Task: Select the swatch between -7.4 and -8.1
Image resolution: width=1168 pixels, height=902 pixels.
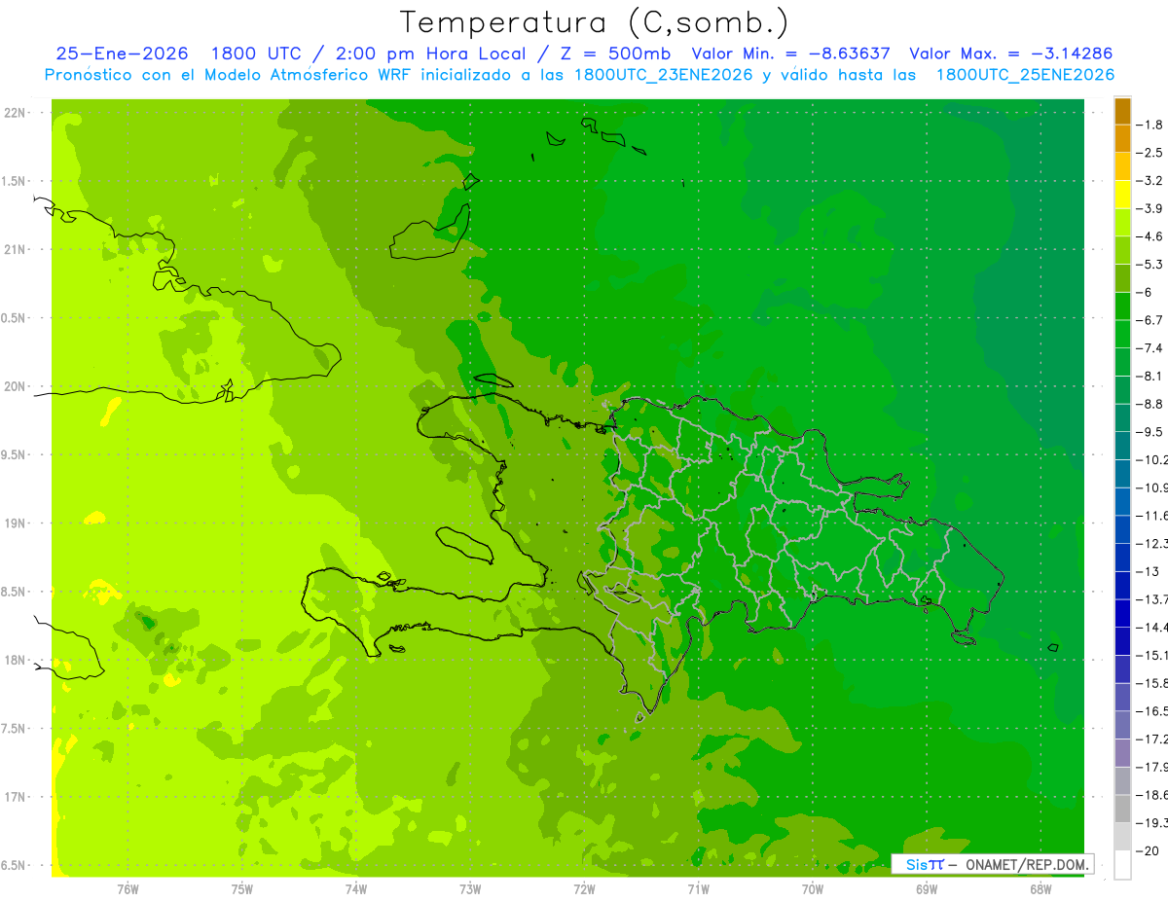Action: pyautogui.click(x=1122, y=362)
